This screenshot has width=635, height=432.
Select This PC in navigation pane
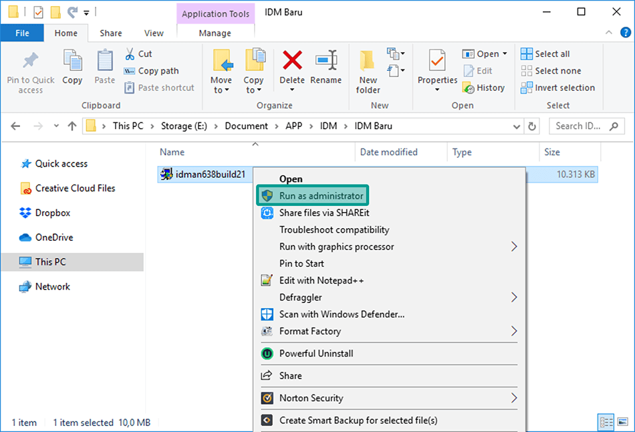(72, 262)
